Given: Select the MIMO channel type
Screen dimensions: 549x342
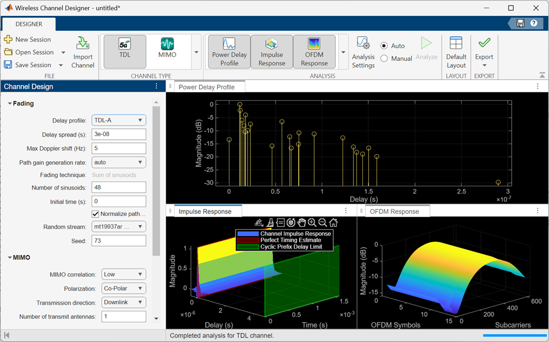Looking at the screenshot, I should pos(167,50).
